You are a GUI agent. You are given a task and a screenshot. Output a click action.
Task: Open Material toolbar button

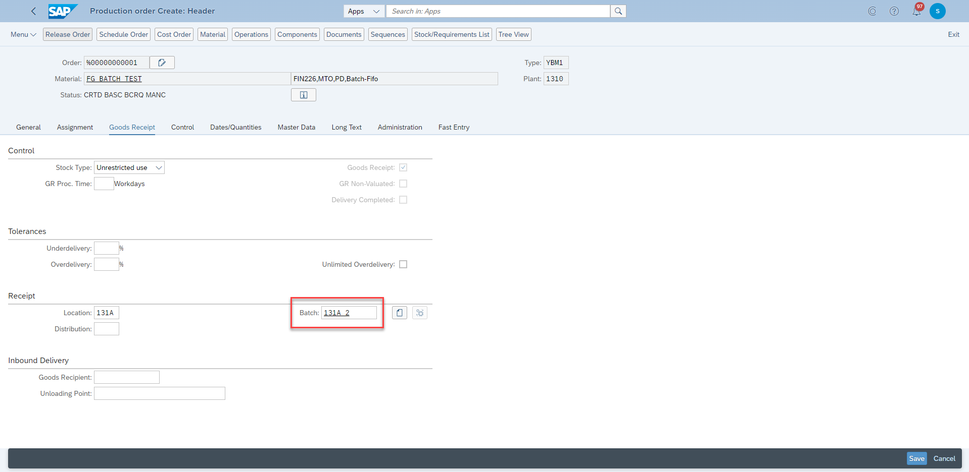pyautogui.click(x=213, y=34)
